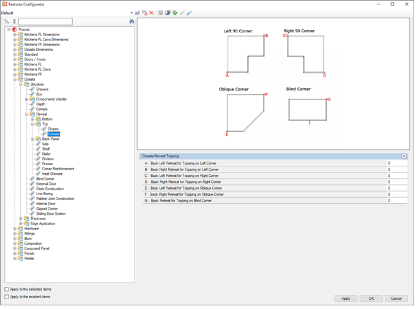Expand the Edge Application node

[x=21, y=224]
